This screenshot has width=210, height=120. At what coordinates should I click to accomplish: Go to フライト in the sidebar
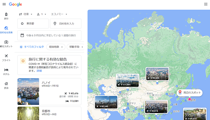point(6,58)
